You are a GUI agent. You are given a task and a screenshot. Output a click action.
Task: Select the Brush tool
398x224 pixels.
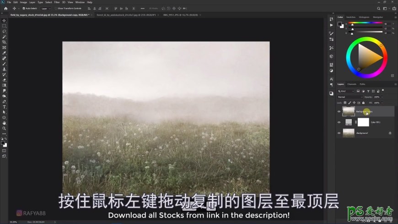(4, 64)
